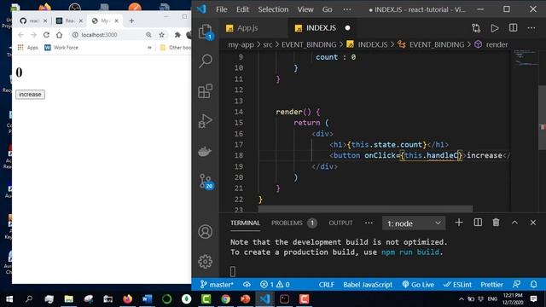Click EVENT_BINDING folder in breadcrumb
Image resolution: width=546 pixels, height=307 pixels.
(x=309, y=44)
